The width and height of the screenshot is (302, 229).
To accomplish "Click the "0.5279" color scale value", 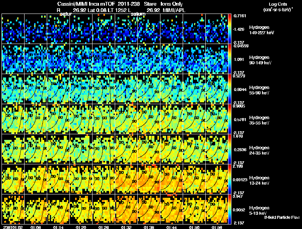I will pyautogui.click(x=239, y=76).
